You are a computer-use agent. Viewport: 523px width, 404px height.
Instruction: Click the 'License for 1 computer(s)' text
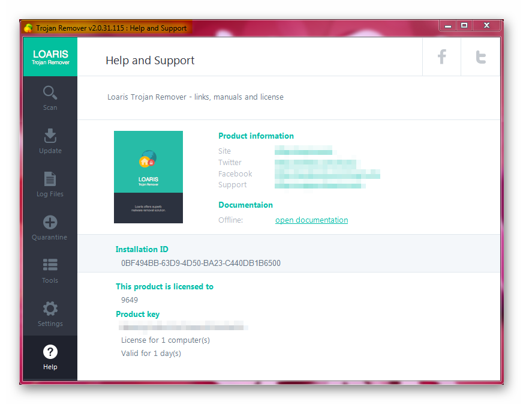166,340
